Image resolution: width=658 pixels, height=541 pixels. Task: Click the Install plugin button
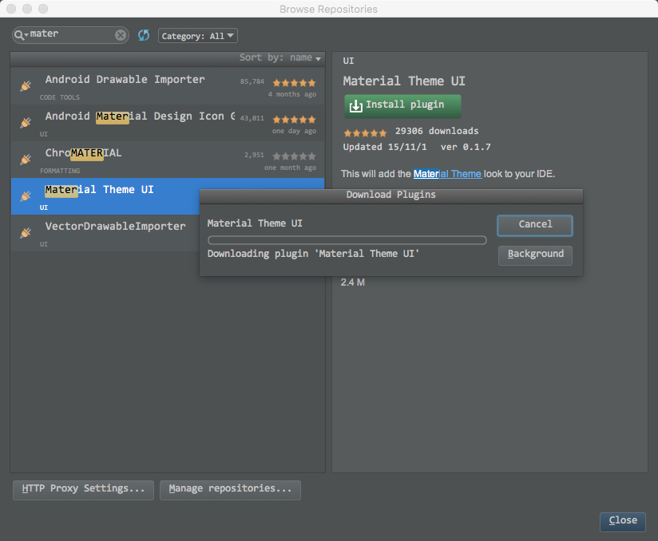tap(402, 105)
